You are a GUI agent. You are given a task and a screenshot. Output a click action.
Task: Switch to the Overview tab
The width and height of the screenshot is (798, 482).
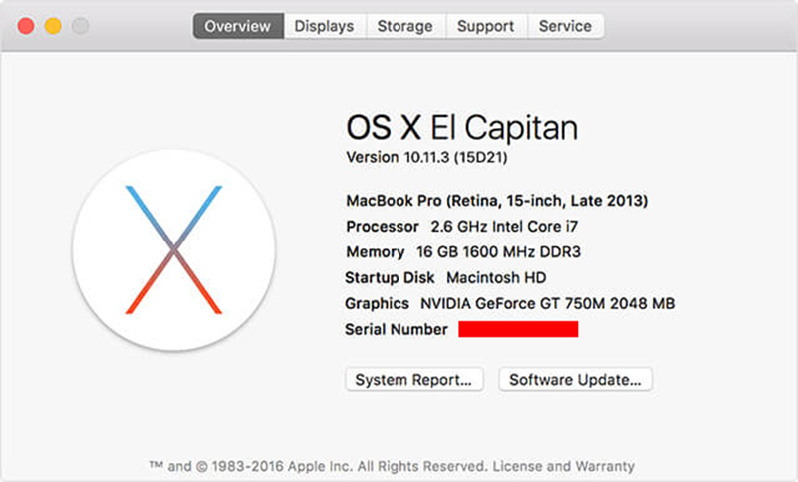pos(238,26)
